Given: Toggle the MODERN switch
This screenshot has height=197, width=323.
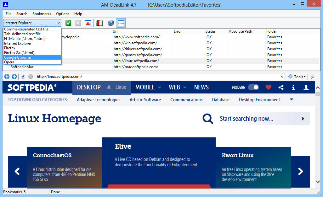Looking at the screenshot, I should (253, 87).
